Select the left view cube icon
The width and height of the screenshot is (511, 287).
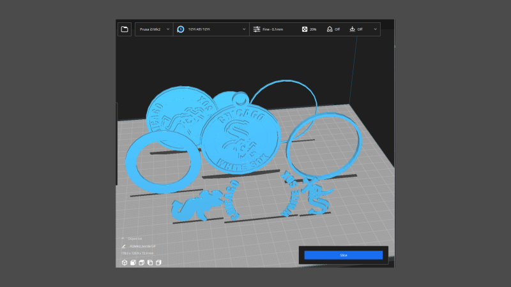point(149,262)
